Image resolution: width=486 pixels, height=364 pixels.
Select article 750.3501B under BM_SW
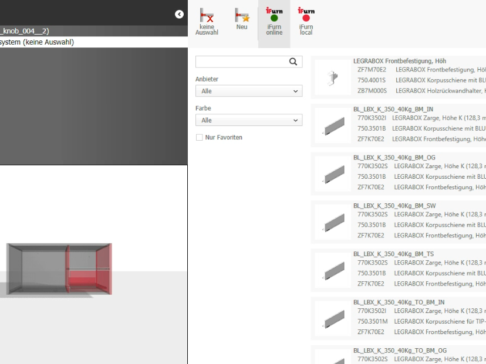372,225
